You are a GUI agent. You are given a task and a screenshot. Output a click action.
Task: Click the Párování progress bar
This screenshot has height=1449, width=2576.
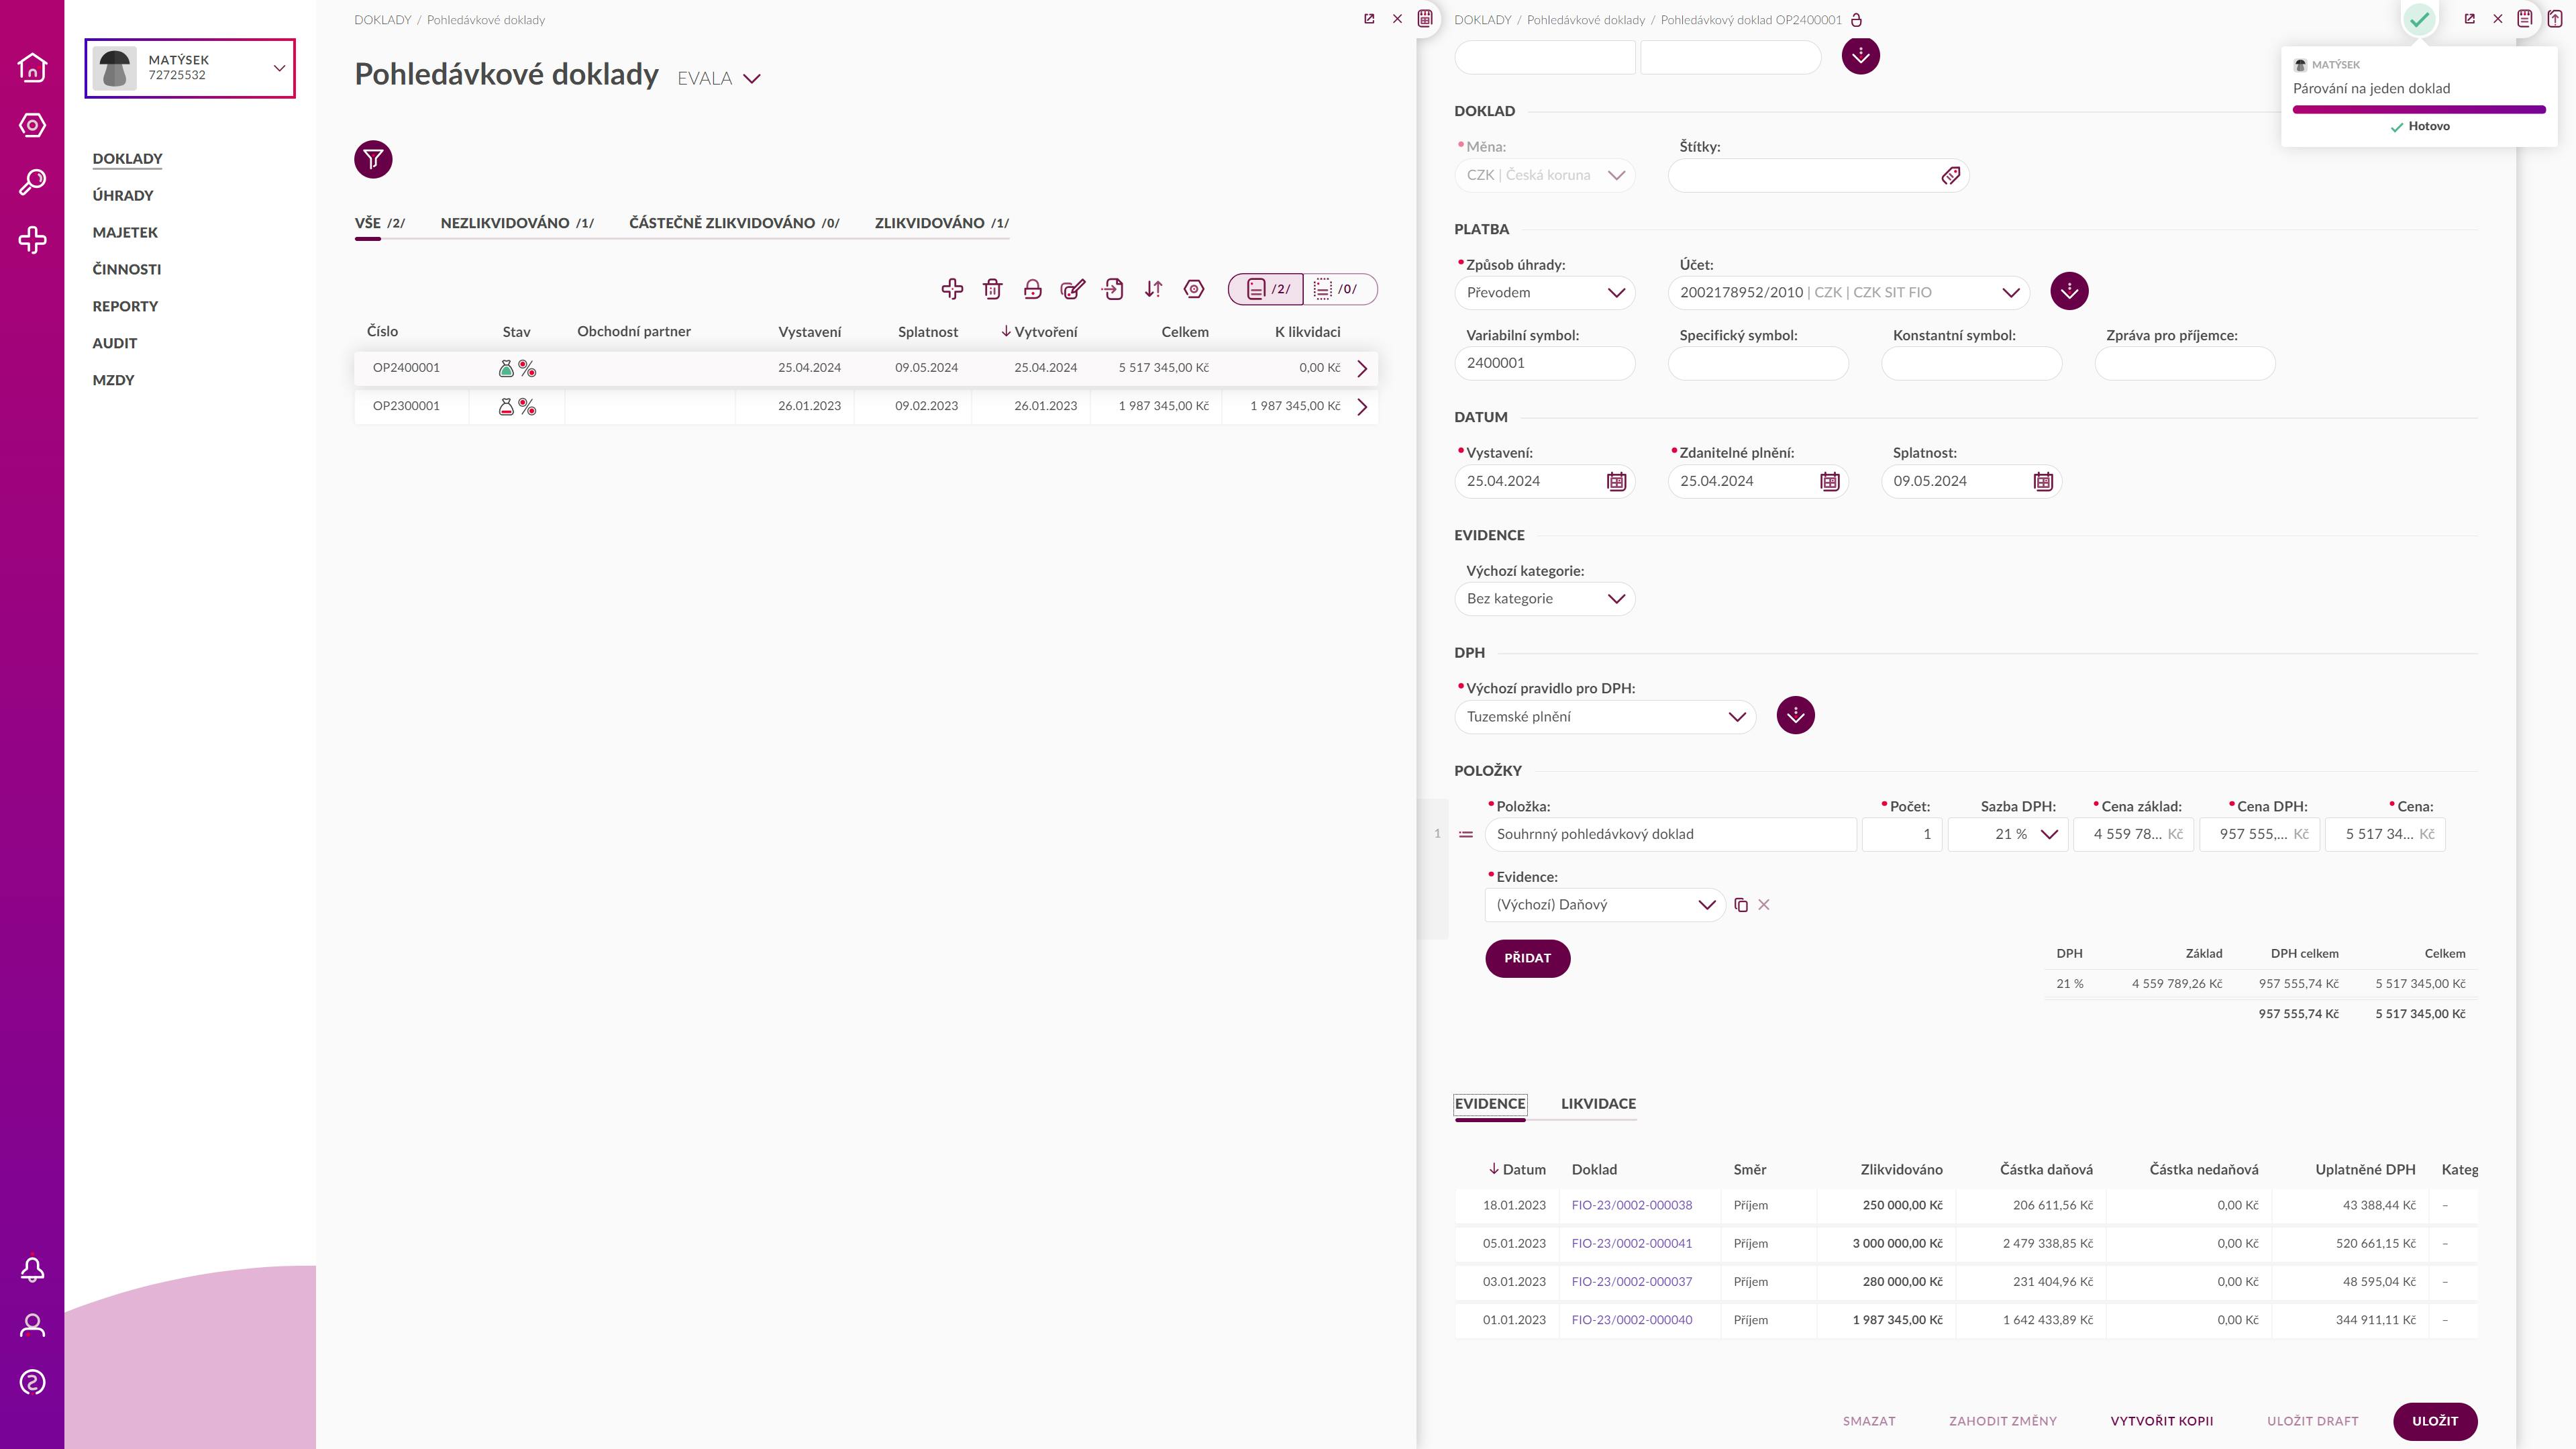(x=2418, y=109)
